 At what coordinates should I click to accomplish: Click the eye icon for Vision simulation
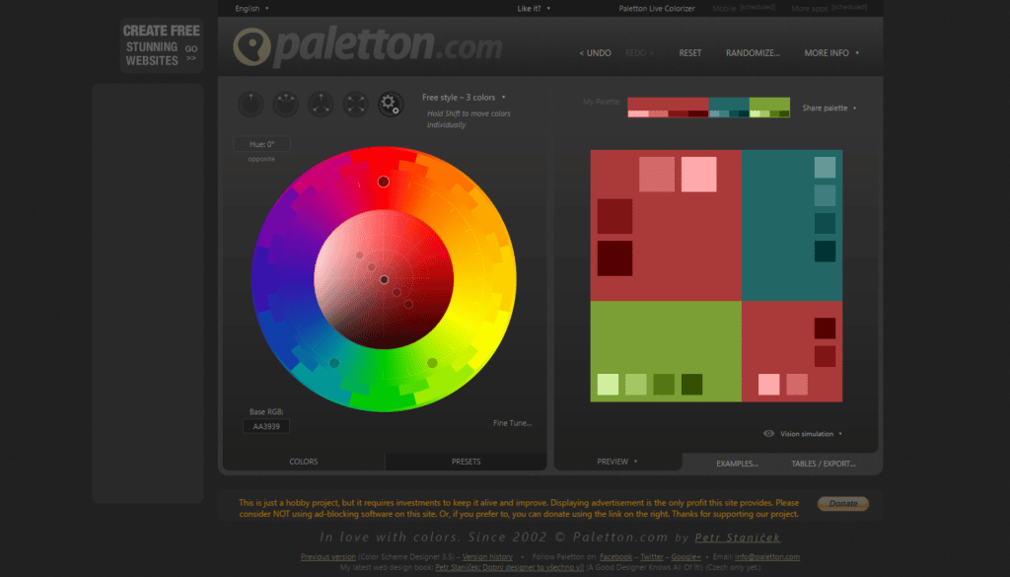[768, 433]
